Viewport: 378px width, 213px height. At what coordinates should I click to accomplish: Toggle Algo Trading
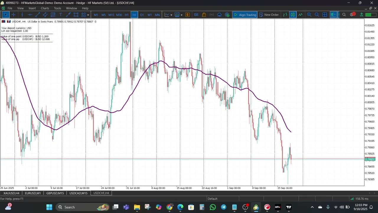tap(245, 15)
